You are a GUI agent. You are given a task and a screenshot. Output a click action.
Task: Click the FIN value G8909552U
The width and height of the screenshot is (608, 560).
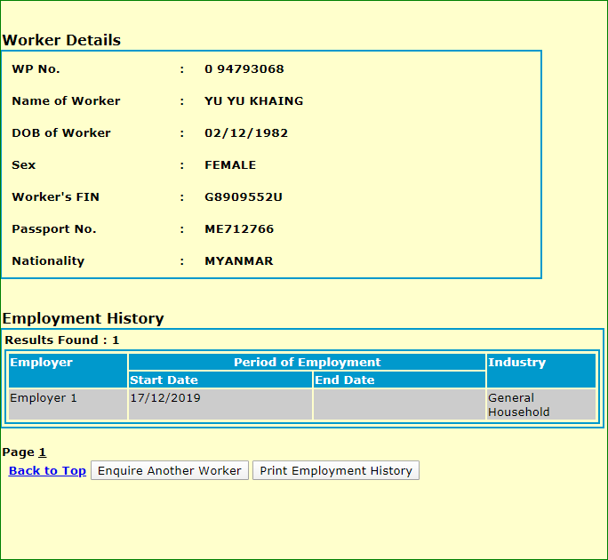tap(244, 197)
